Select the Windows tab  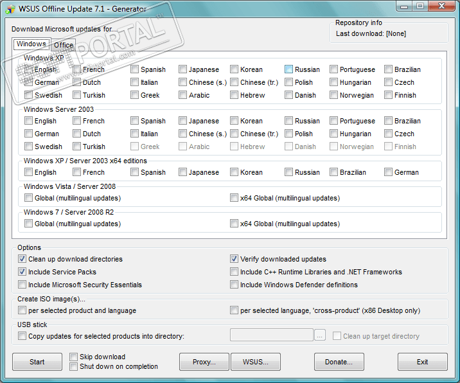pyautogui.click(x=31, y=44)
